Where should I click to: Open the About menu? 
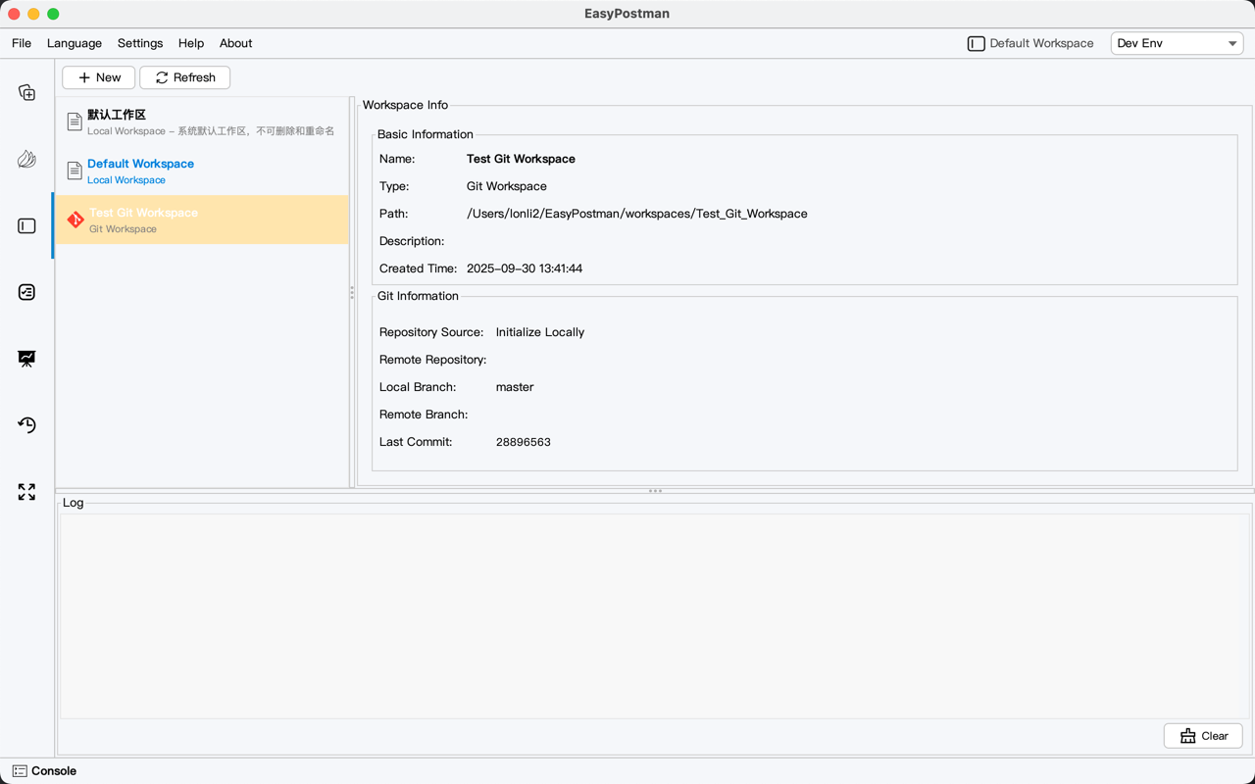(235, 43)
